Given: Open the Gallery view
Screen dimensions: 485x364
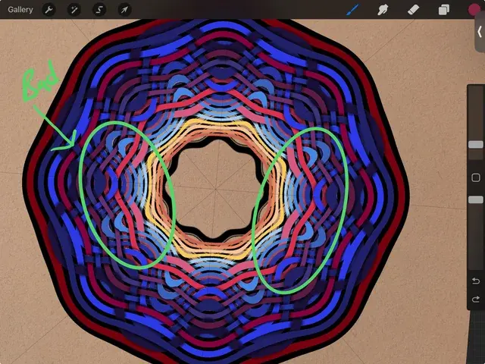Looking at the screenshot, I should [20, 10].
